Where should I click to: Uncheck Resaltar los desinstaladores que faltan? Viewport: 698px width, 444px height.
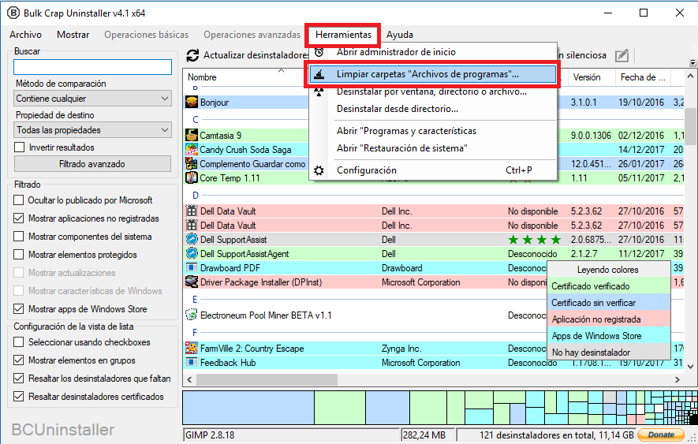[x=19, y=379]
